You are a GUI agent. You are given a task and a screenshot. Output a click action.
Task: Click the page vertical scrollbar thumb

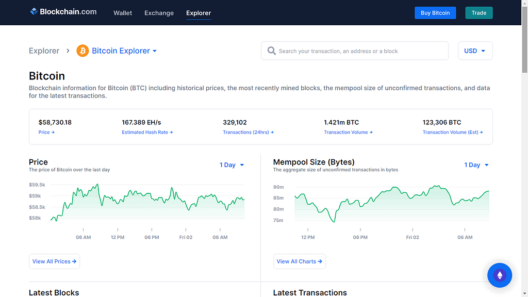click(524, 39)
